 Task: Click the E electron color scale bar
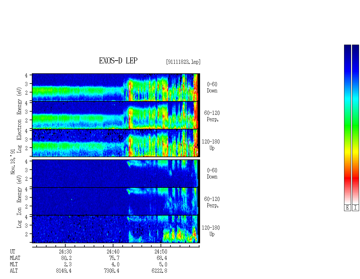click(347, 124)
